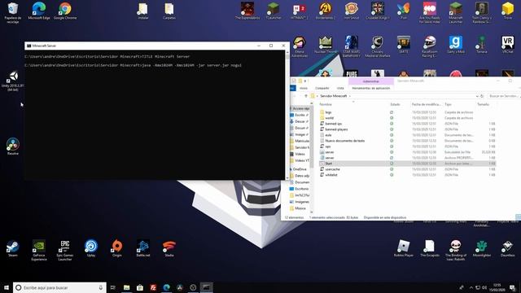Screen dimensions: 521x293
Task: Select Stadia desktop icon
Action: click(x=169, y=248)
